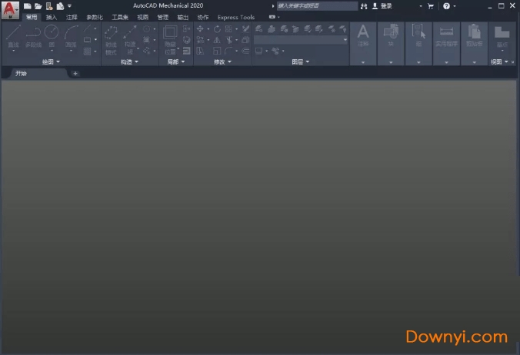Select the Array tool in 修改 panel

tap(228, 29)
